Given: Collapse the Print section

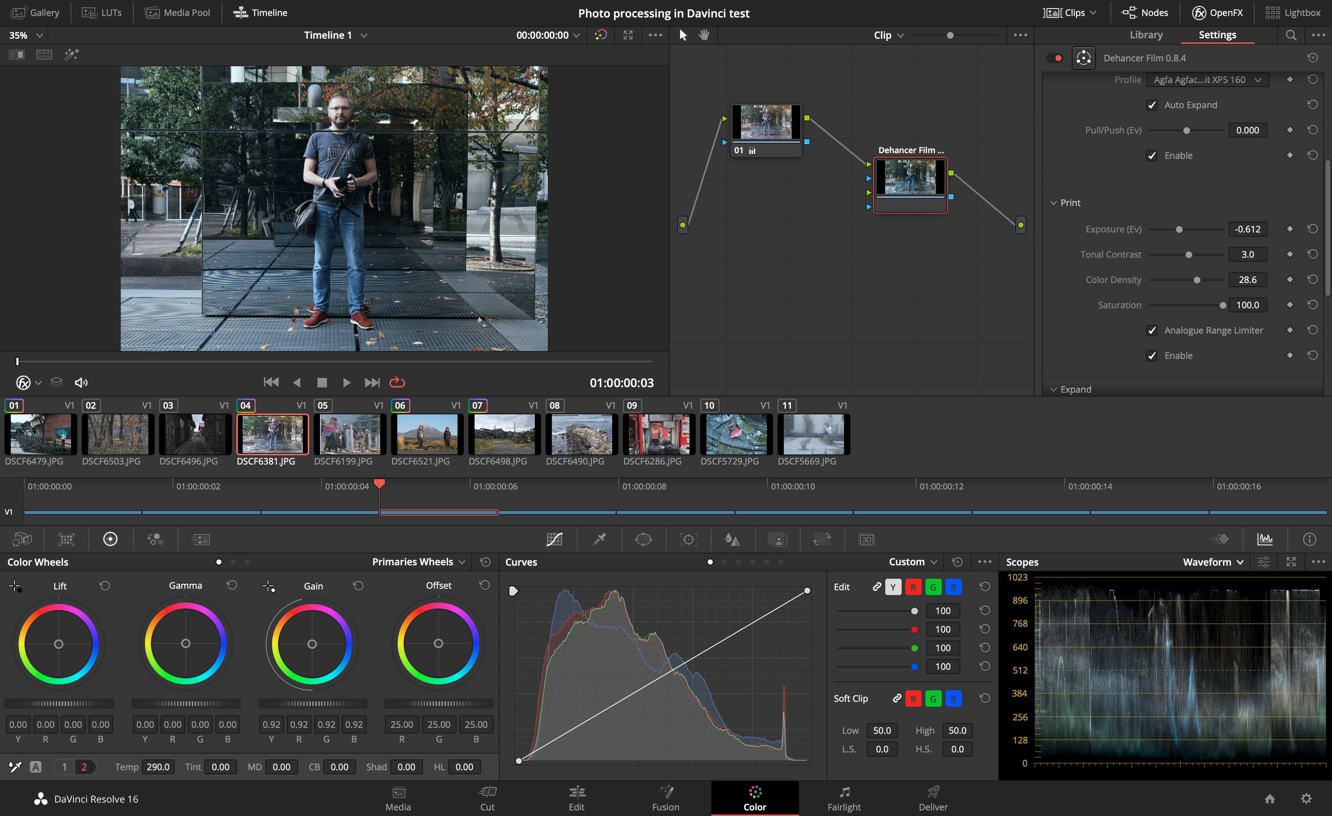Looking at the screenshot, I should [x=1054, y=202].
